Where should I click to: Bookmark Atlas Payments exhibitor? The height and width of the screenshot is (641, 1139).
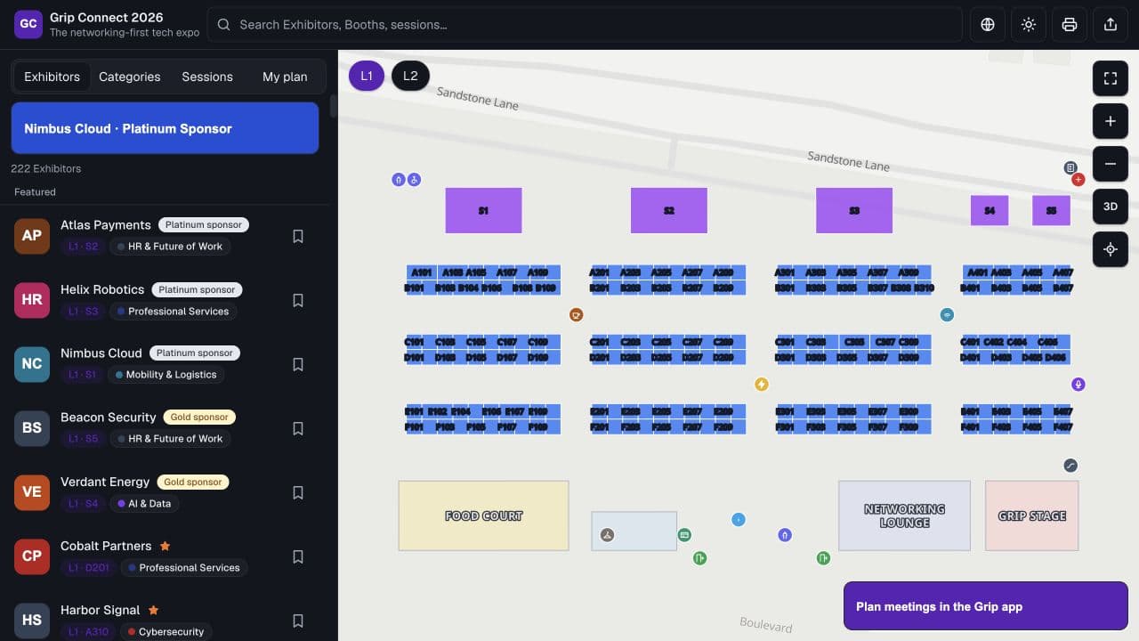(298, 236)
